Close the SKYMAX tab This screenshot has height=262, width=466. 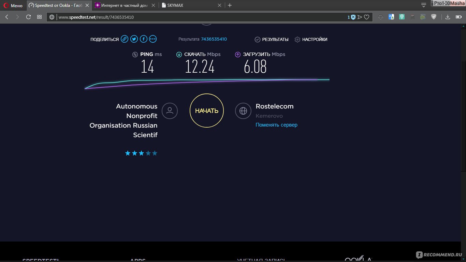[220, 5]
